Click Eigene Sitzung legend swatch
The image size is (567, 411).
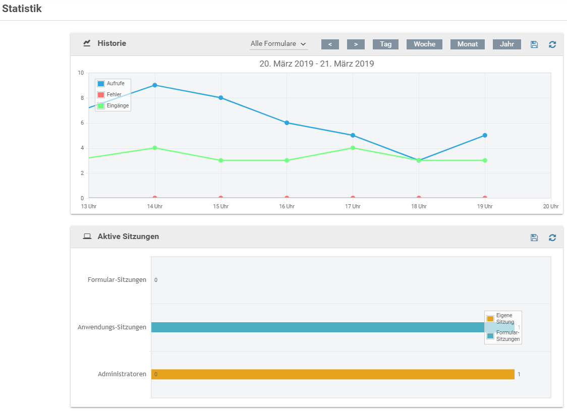pyautogui.click(x=490, y=319)
